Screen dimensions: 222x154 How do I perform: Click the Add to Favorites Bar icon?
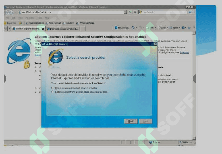(20, 23)
